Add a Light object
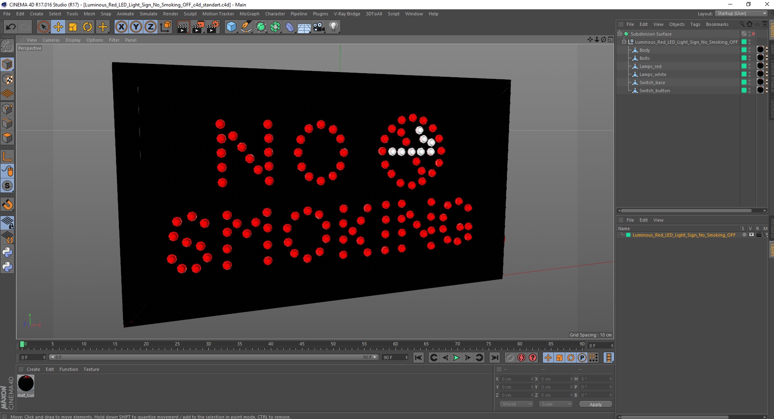This screenshot has width=774, height=419. coord(334,27)
